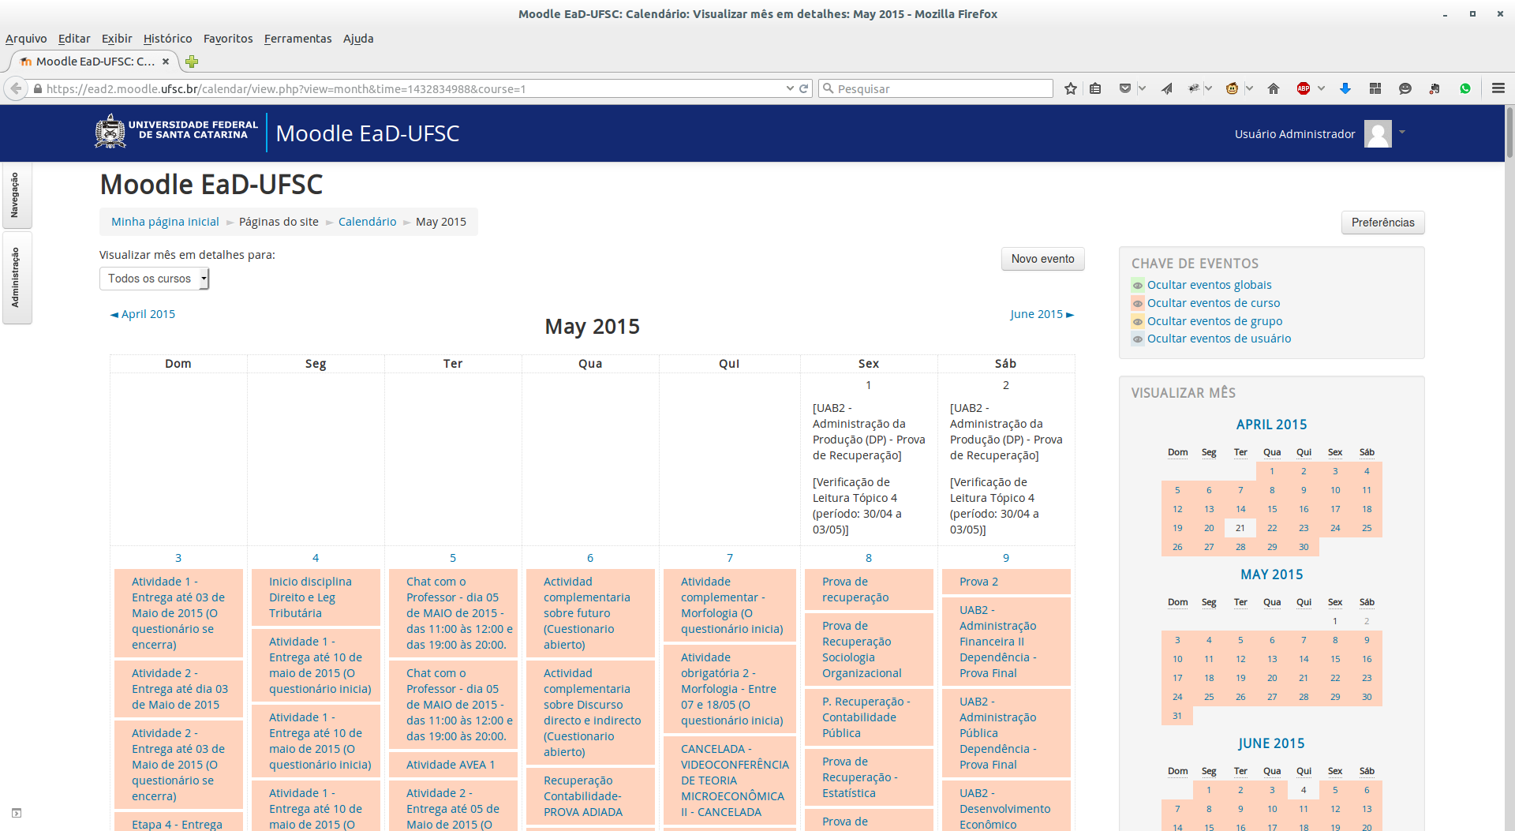The image size is (1515, 831).
Task: Open the Firefox hamburger menu
Action: pos(1498,88)
